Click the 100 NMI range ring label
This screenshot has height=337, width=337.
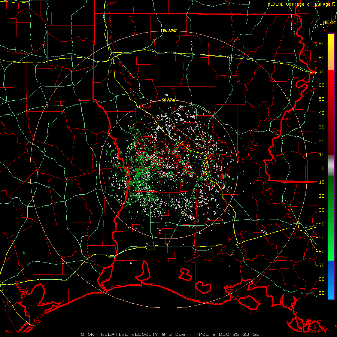(168, 31)
